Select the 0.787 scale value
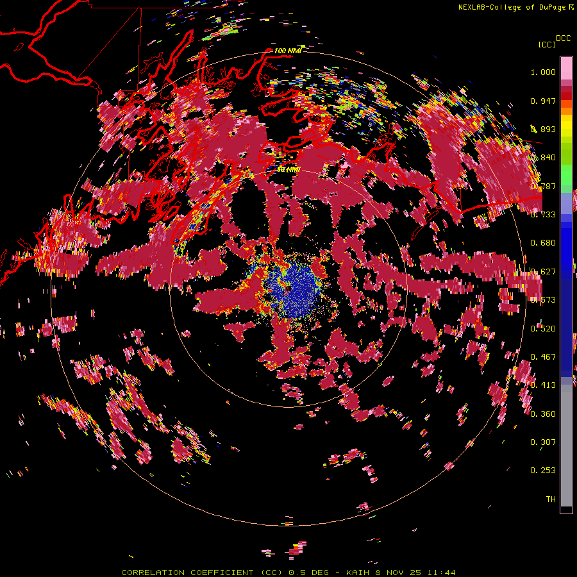The image size is (577, 577). 543,186
